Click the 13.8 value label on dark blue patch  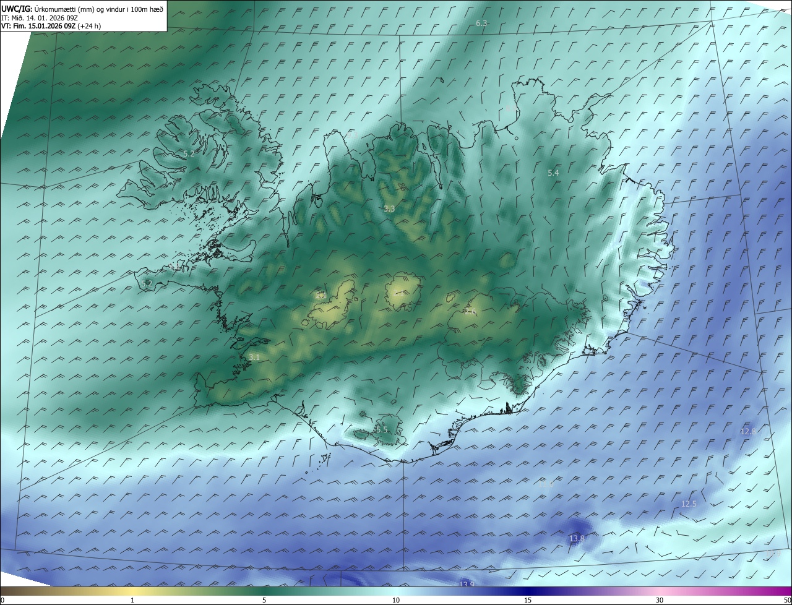(577, 539)
